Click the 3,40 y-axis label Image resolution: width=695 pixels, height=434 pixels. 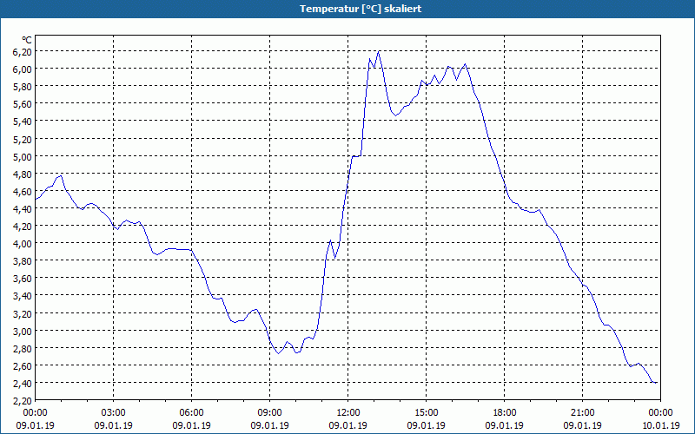click(x=23, y=296)
